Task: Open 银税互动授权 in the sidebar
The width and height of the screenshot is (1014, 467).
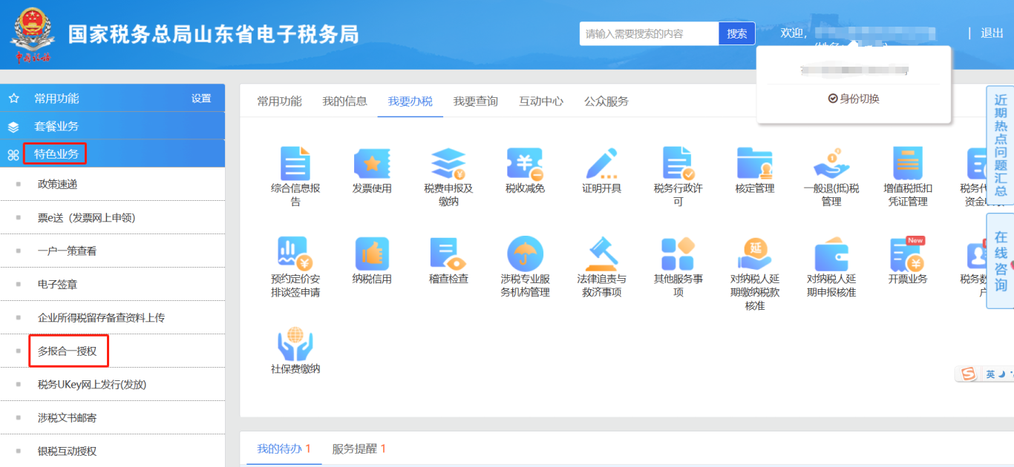Action: click(x=67, y=451)
